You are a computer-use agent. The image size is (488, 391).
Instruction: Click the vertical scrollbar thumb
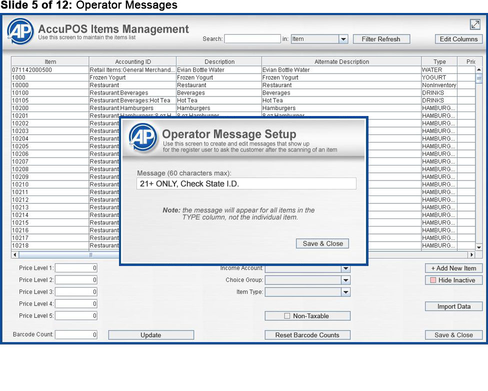tap(479, 78)
